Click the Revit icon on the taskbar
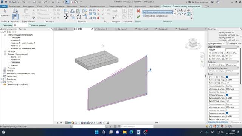This screenshot has width=242, height=136. (138, 132)
